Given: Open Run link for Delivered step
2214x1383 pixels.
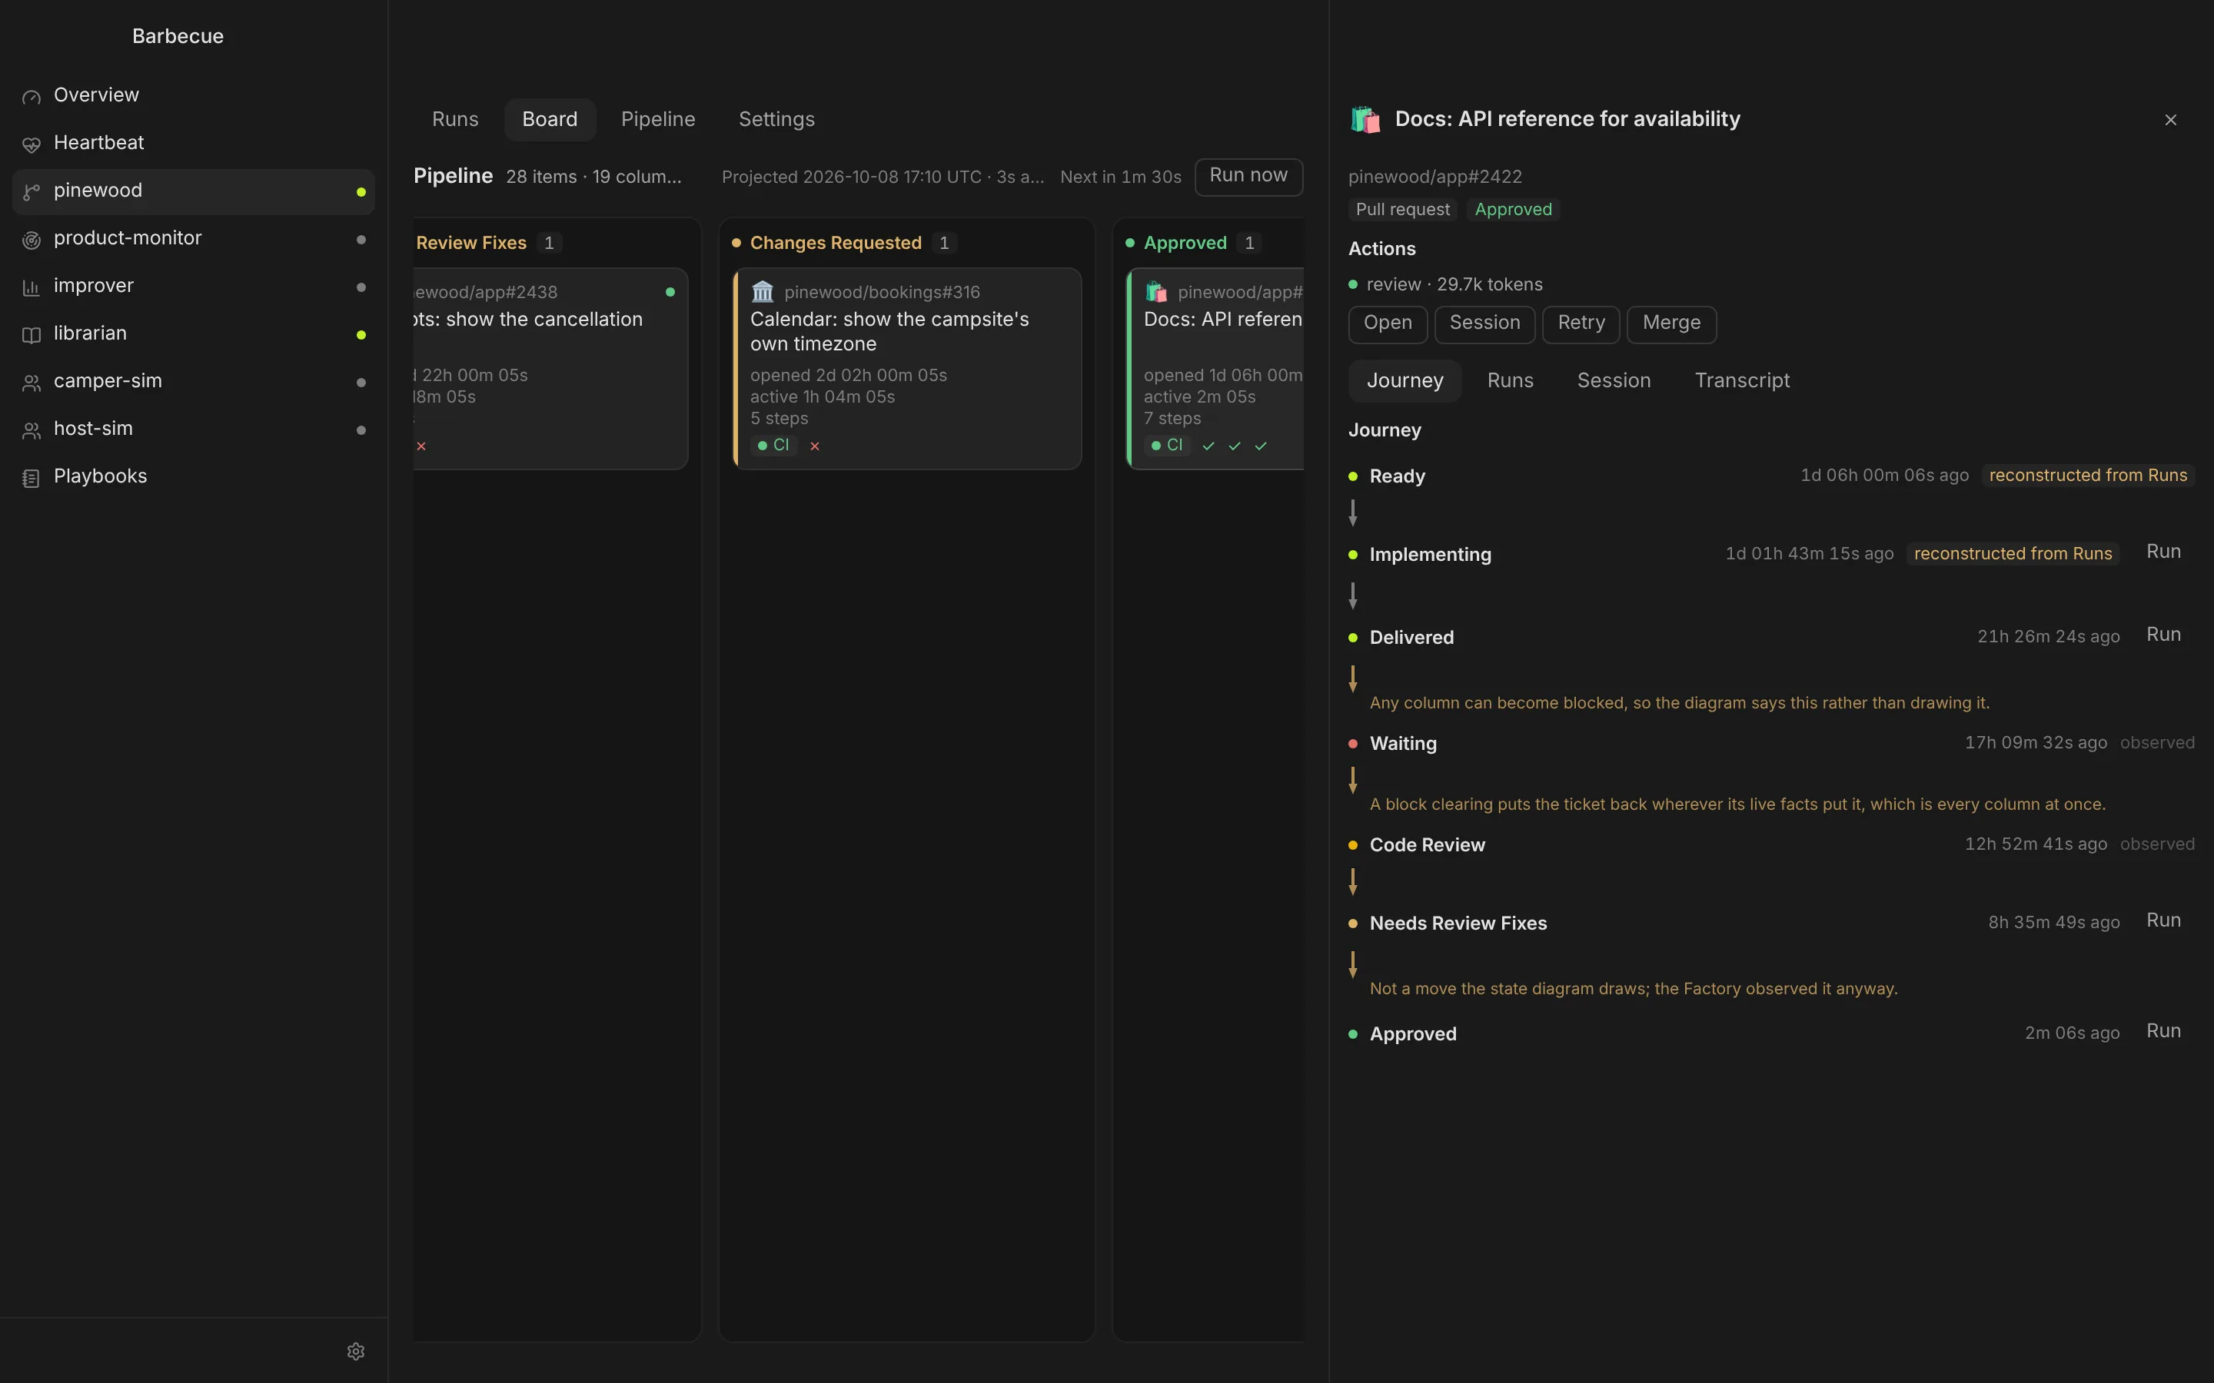Looking at the screenshot, I should tap(2162, 635).
